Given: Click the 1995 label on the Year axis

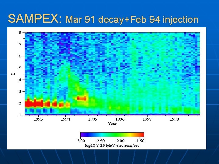Looking at the screenshot, I should (92, 119).
